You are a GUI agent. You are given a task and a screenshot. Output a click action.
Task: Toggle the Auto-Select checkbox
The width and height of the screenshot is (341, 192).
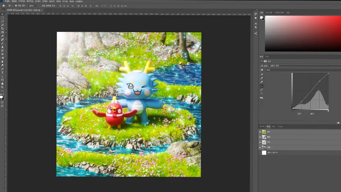click(x=16, y=6)
